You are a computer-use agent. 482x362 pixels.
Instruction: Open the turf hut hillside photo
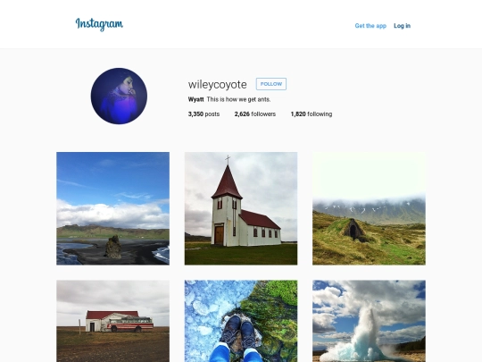click(x=369, y=208)
